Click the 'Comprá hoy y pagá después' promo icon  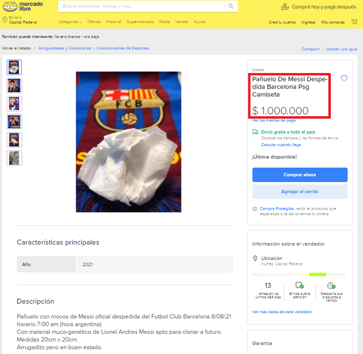click(x=285, y=7)
